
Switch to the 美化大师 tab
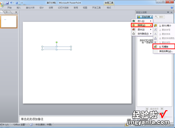pos(30,8)
